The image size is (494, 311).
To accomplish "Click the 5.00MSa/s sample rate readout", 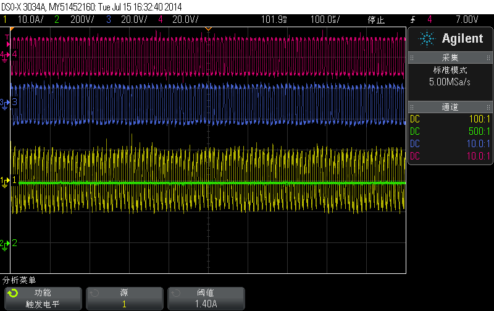I will click(450, 82).
